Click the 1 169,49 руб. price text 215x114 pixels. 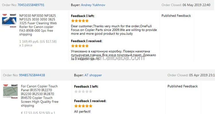38,41
